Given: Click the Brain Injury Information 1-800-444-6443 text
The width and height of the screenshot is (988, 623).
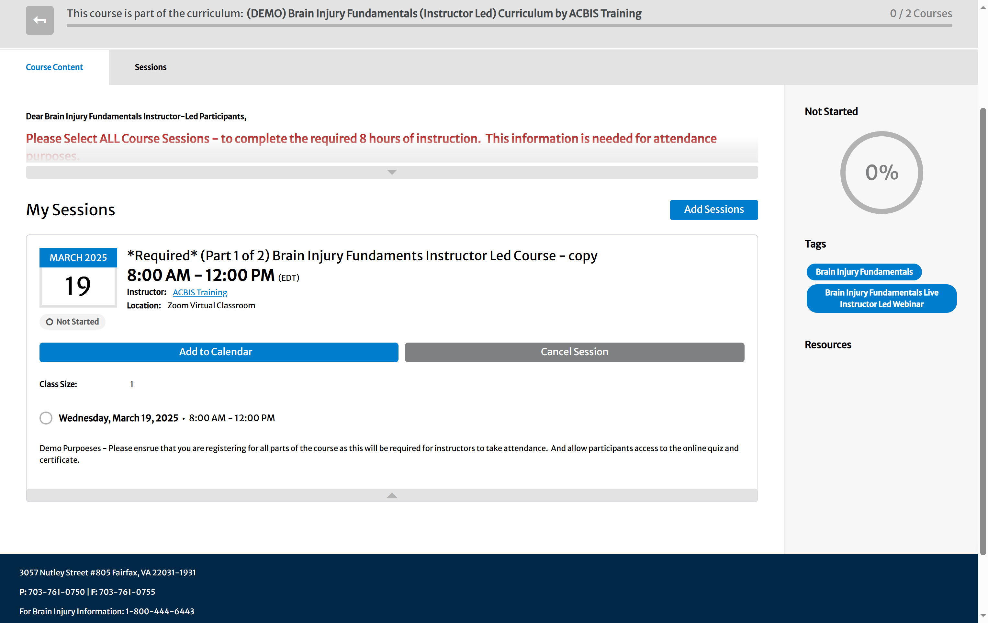Looking at the screenshot, I should point(107,611).
